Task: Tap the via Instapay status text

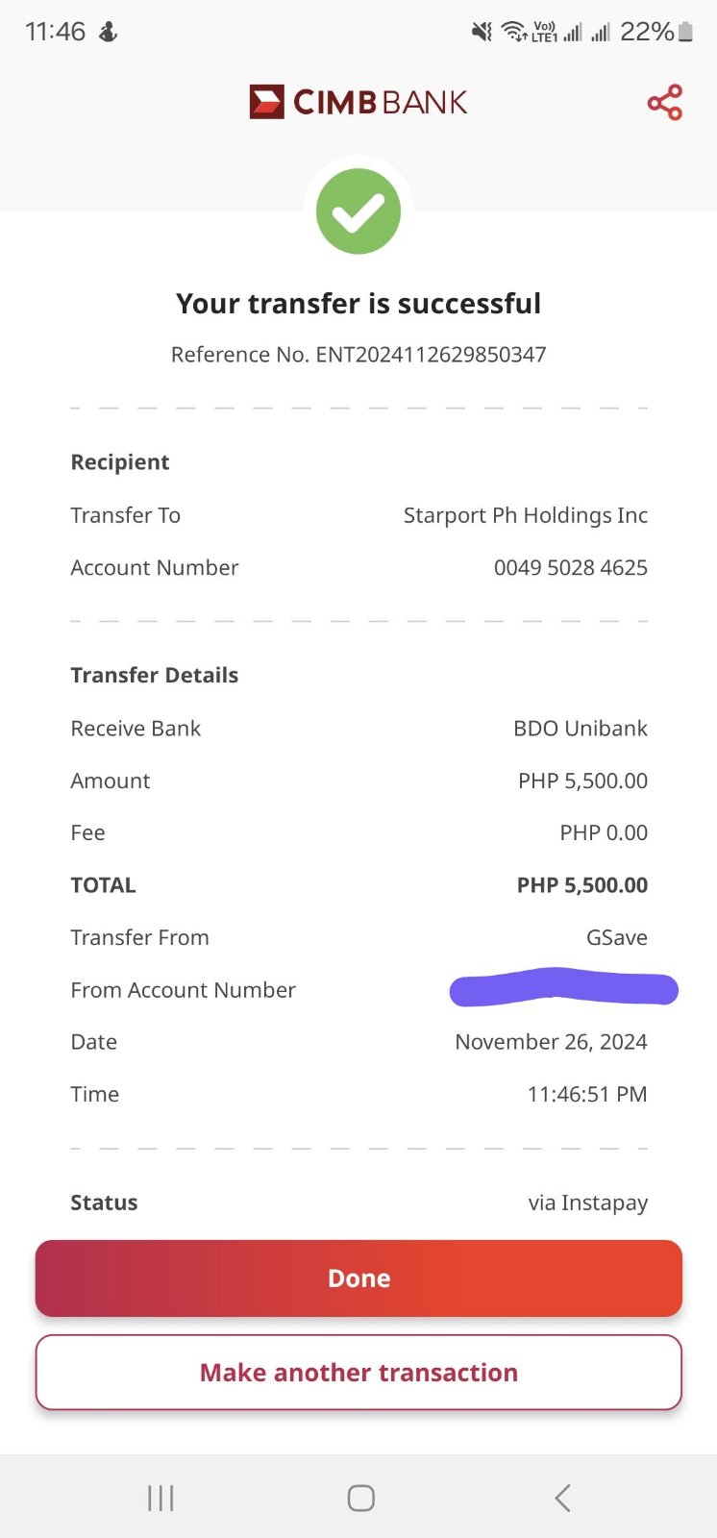Action: click(x=587, y=1203)
